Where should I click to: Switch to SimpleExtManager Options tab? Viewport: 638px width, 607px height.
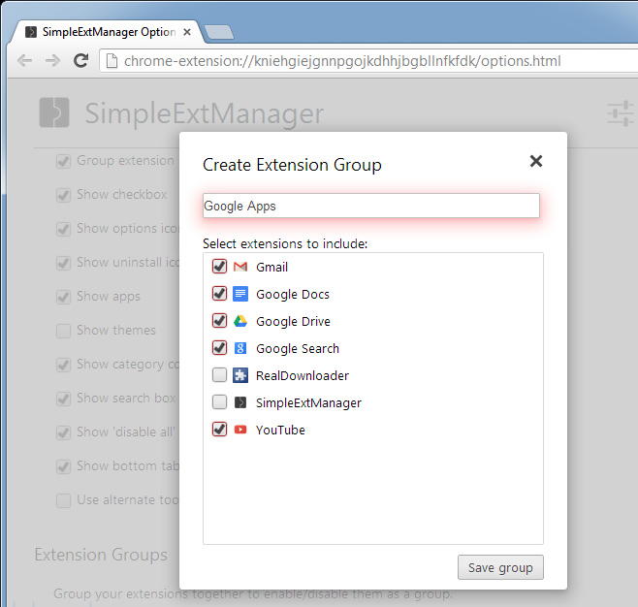pos(107,32)
